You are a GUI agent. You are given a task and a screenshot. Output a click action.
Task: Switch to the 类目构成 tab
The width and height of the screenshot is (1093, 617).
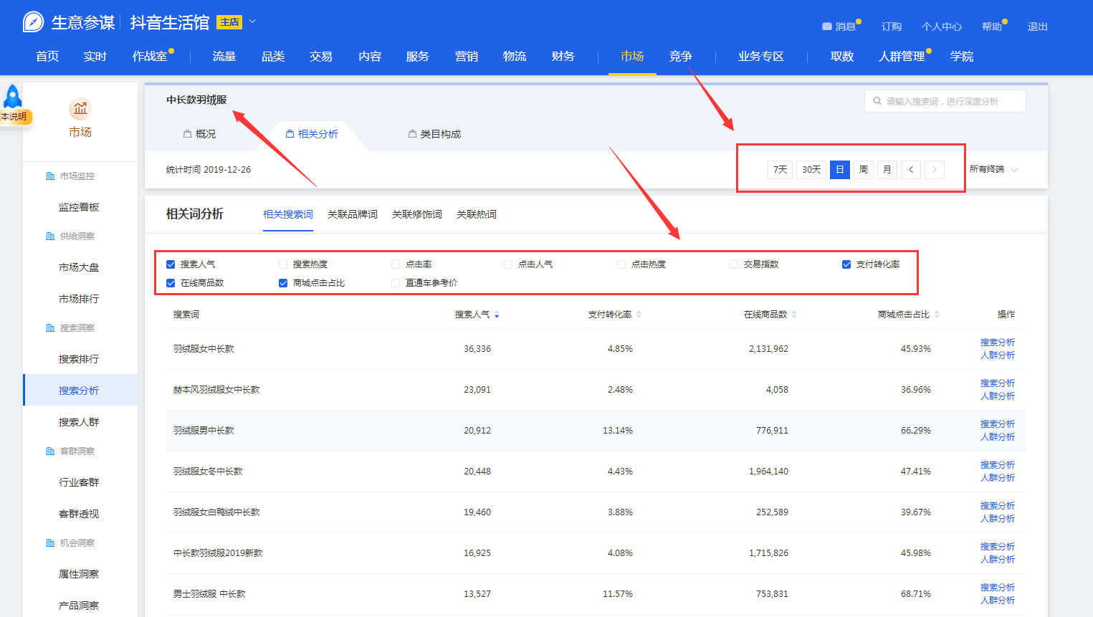tap(434, 134)
